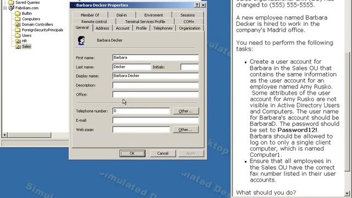The image size is (352, 198).
Task: Click the Computers folder icon
Action: 18,19
